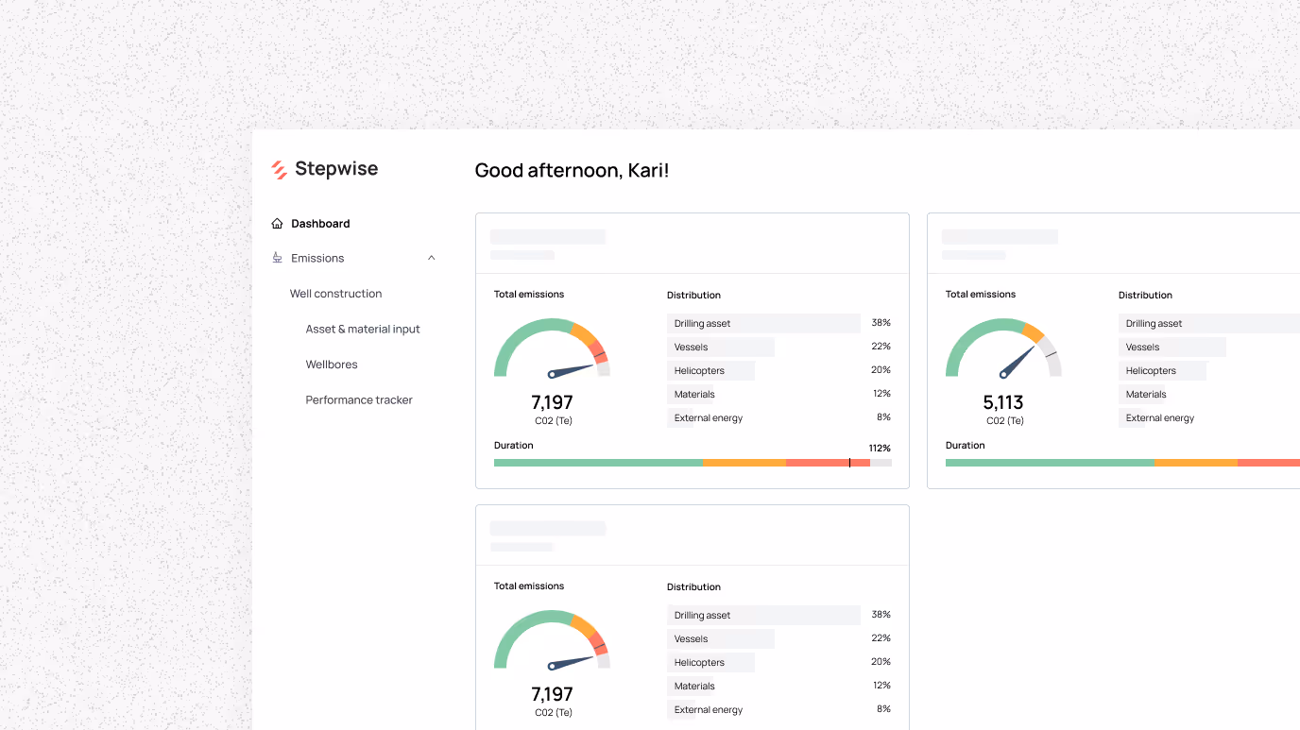Image resolution: width=1300 pixels, height=730 pixels.
Task: Go to Wellbores page
Action: (332, 365)
